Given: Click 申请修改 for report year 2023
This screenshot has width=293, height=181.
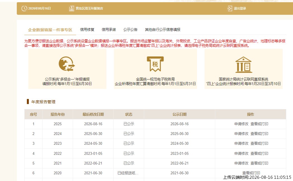Looking at the screenshot, I should (241, 144).
